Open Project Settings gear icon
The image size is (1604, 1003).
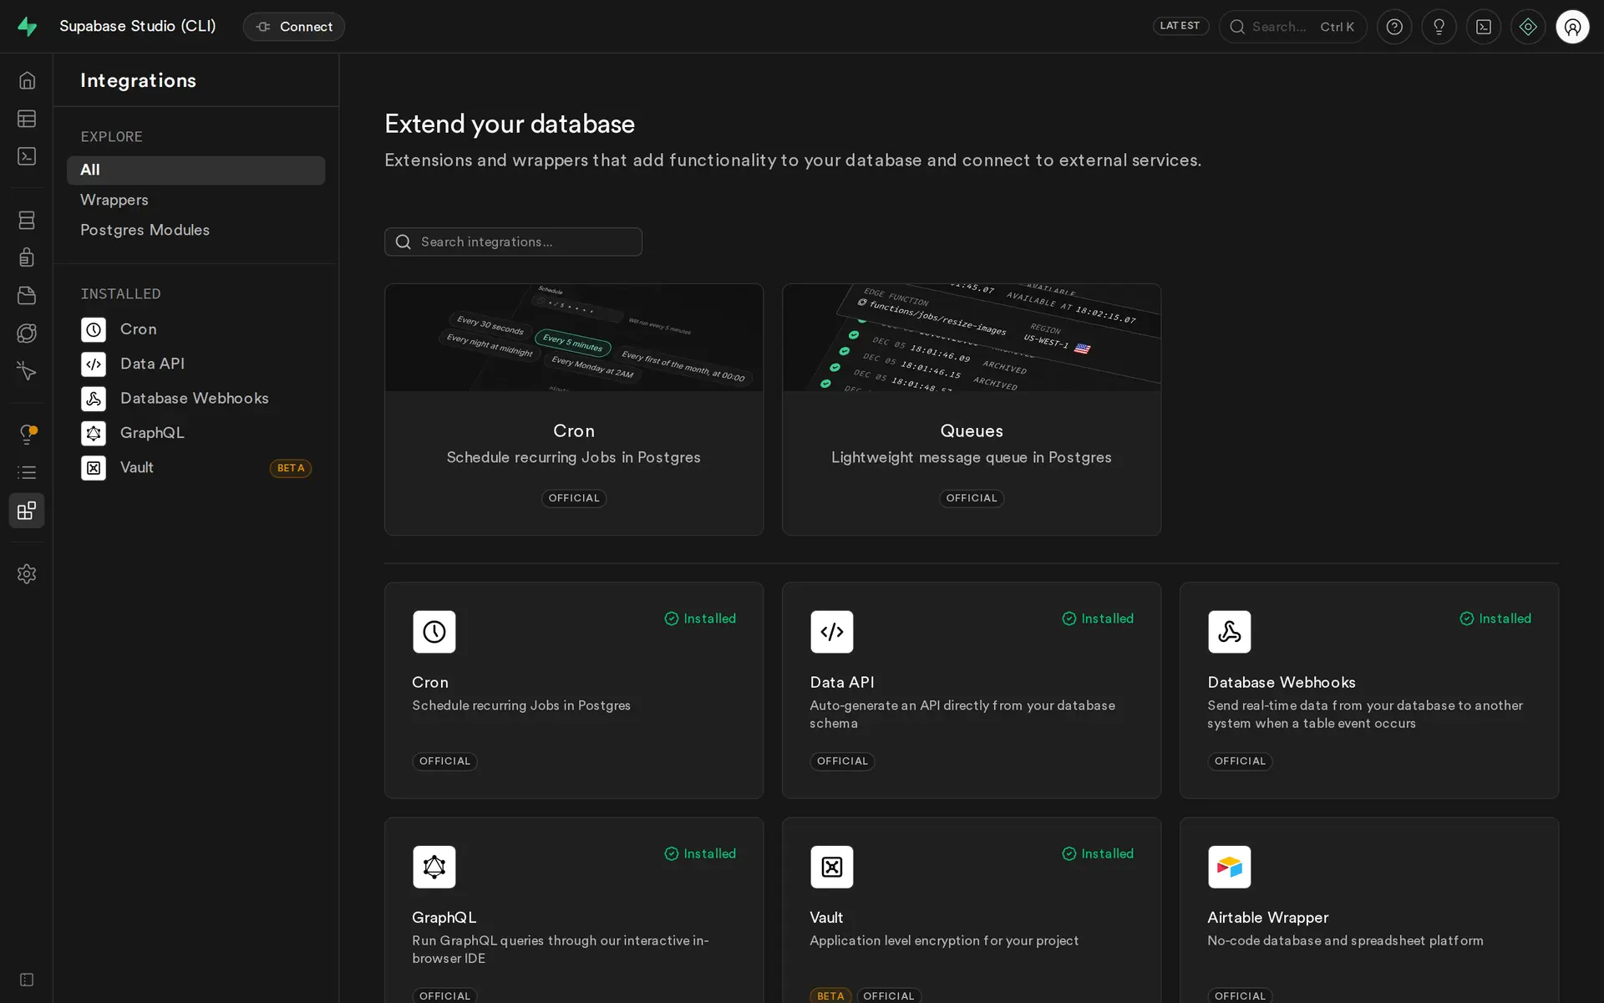tap(27, 573)
